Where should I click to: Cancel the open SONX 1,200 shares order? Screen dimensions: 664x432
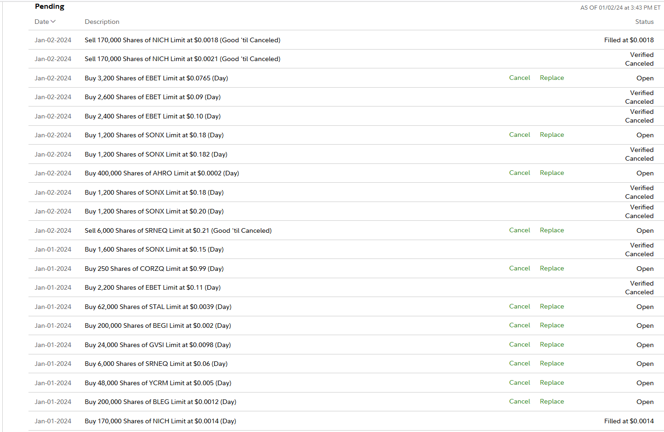pyautogui.click(x=519, y=135)
